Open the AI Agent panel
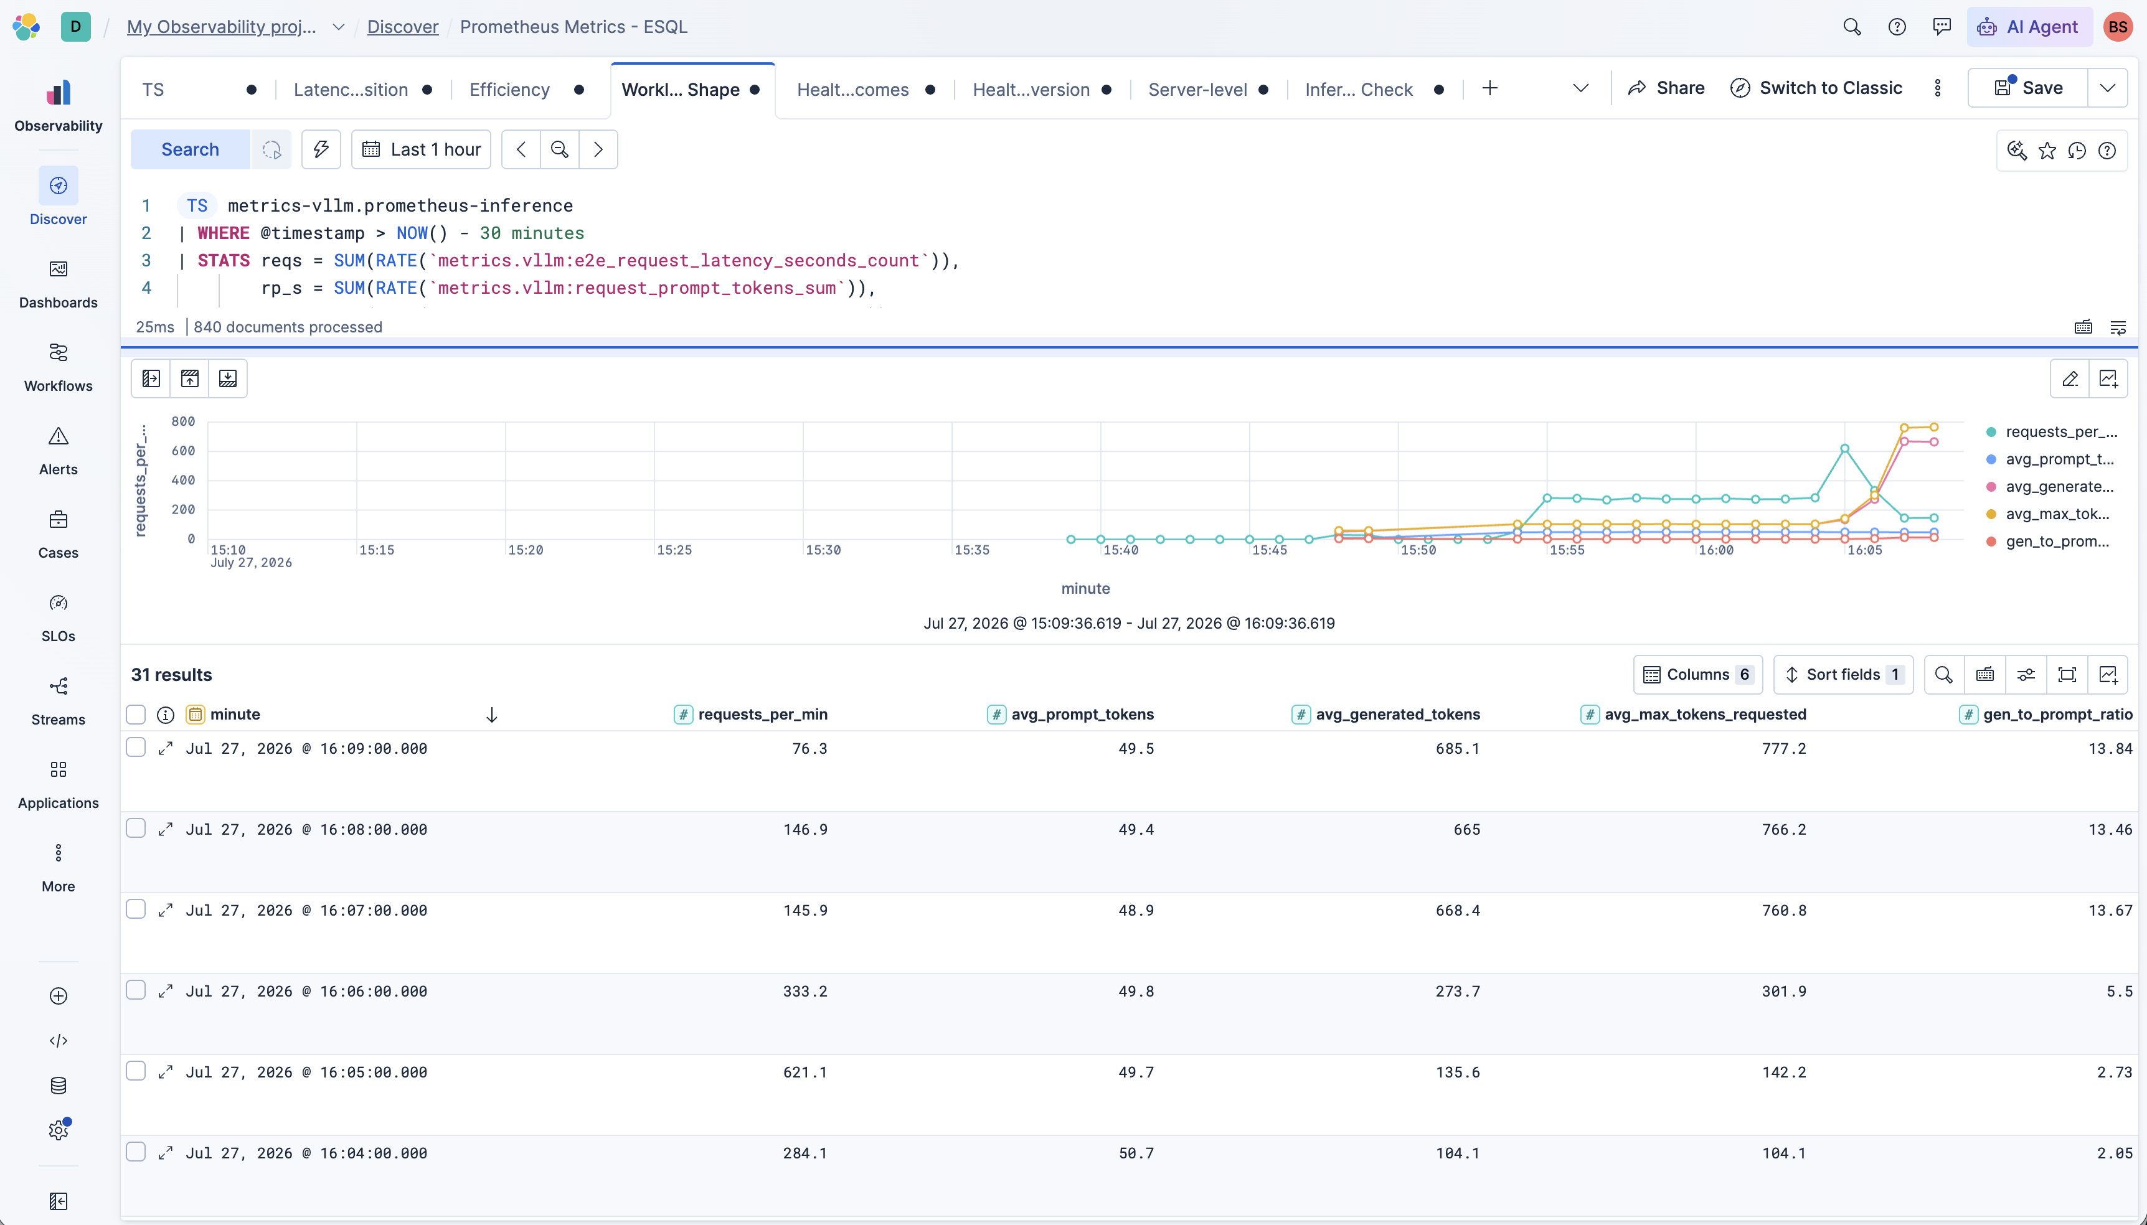The image size is (2147, 1225). [2028, 27]
